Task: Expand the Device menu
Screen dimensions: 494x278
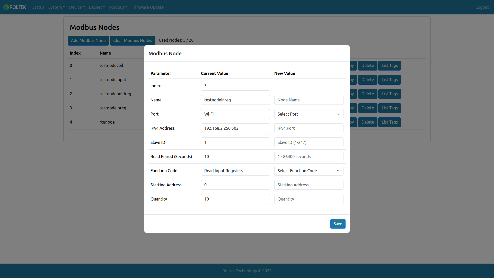Action: (77, 7)
